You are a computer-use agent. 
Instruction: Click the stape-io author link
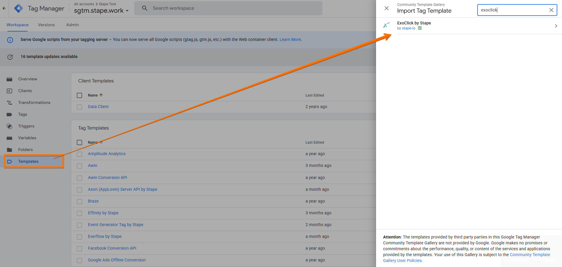tap(409, 28)
